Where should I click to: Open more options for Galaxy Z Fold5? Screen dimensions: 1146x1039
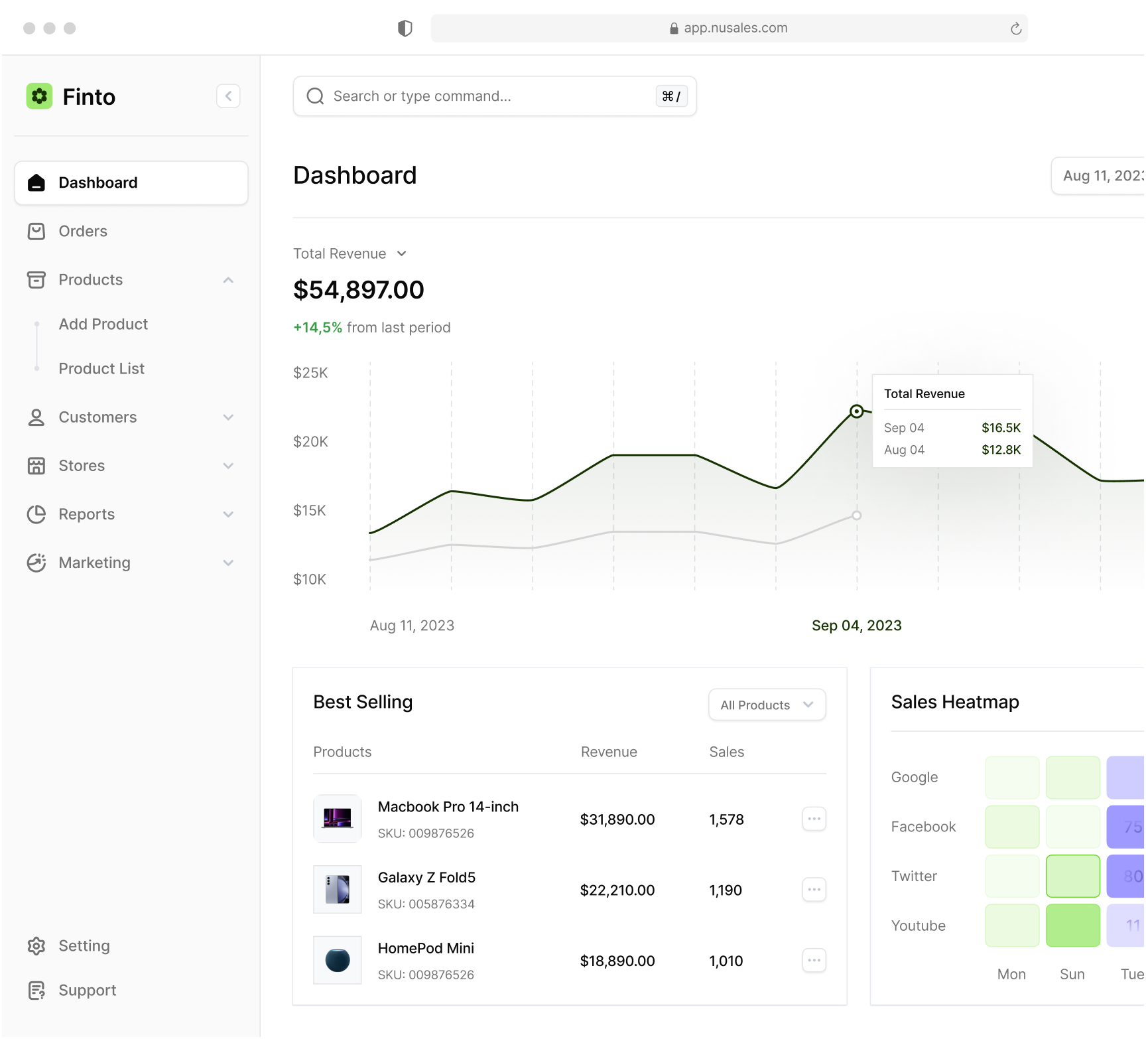(814, 890)
